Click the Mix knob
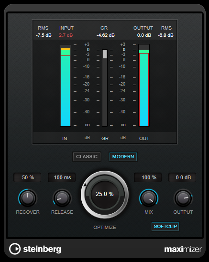 [x=149, y=198]
